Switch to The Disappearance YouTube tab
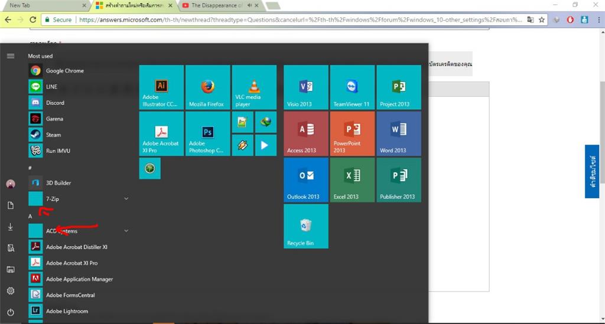605x324 pixels. coord(220,5)
